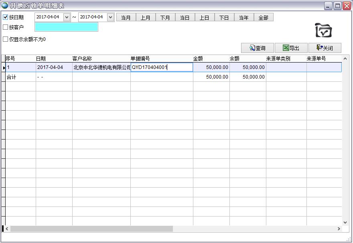The image size is (353, 243).
Task: Uncheck the 按日期 checkbox
Action: [6, 17]
